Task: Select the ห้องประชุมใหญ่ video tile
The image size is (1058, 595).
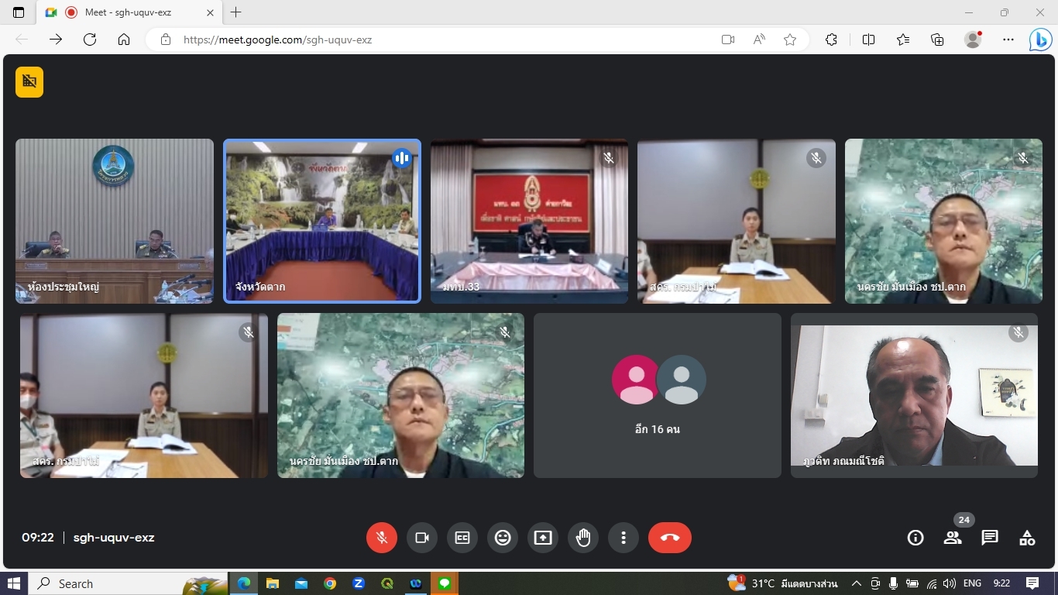Action: (x=115, y=221)
